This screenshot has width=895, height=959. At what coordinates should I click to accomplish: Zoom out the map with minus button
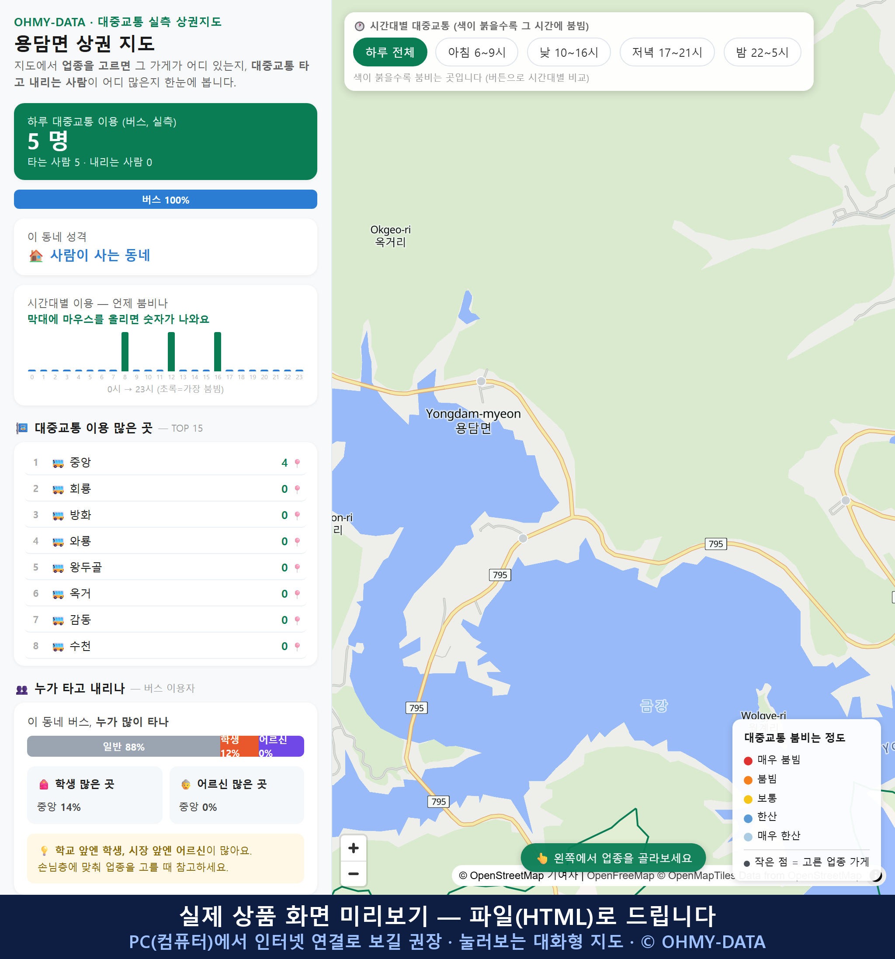(353, 874)
